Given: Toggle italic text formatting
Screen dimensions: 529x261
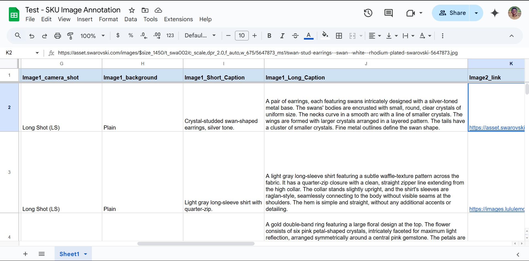Looking at the screenshot, I should click(282, 36).
